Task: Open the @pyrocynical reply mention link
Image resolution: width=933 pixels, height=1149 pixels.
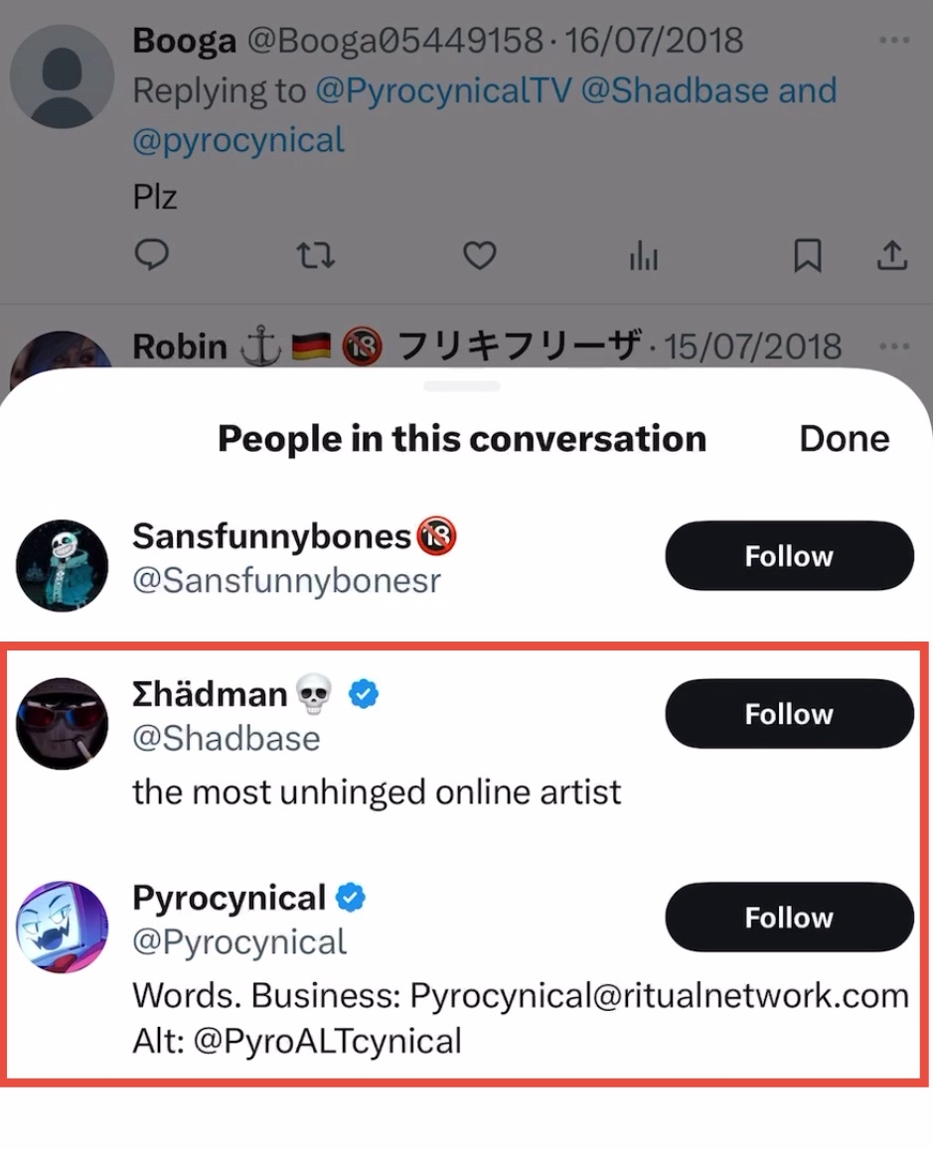Action: click(x=238, y=140)
